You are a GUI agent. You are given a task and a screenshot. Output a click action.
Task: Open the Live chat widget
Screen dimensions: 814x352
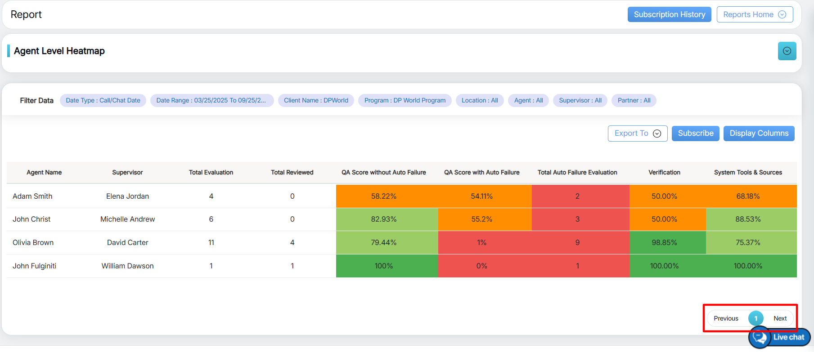coord(780,337)
